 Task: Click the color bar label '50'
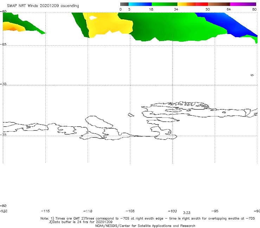(x=208, y=9)
